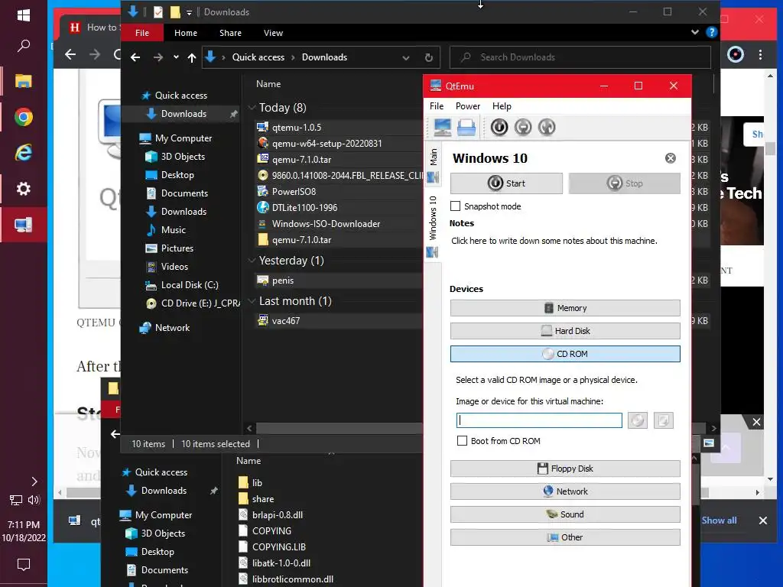Click the machine notes text area
Viewport: 783px width, 587px height.
(554, 241)
